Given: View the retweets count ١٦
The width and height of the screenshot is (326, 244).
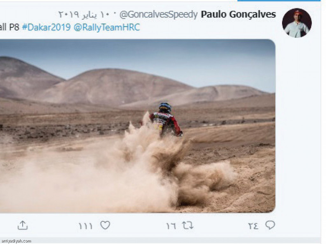Looking at the screenshot, I should pos(171,226).
